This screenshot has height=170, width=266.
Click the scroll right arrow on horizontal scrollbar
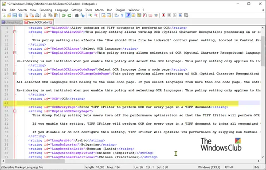click(258, 161)
